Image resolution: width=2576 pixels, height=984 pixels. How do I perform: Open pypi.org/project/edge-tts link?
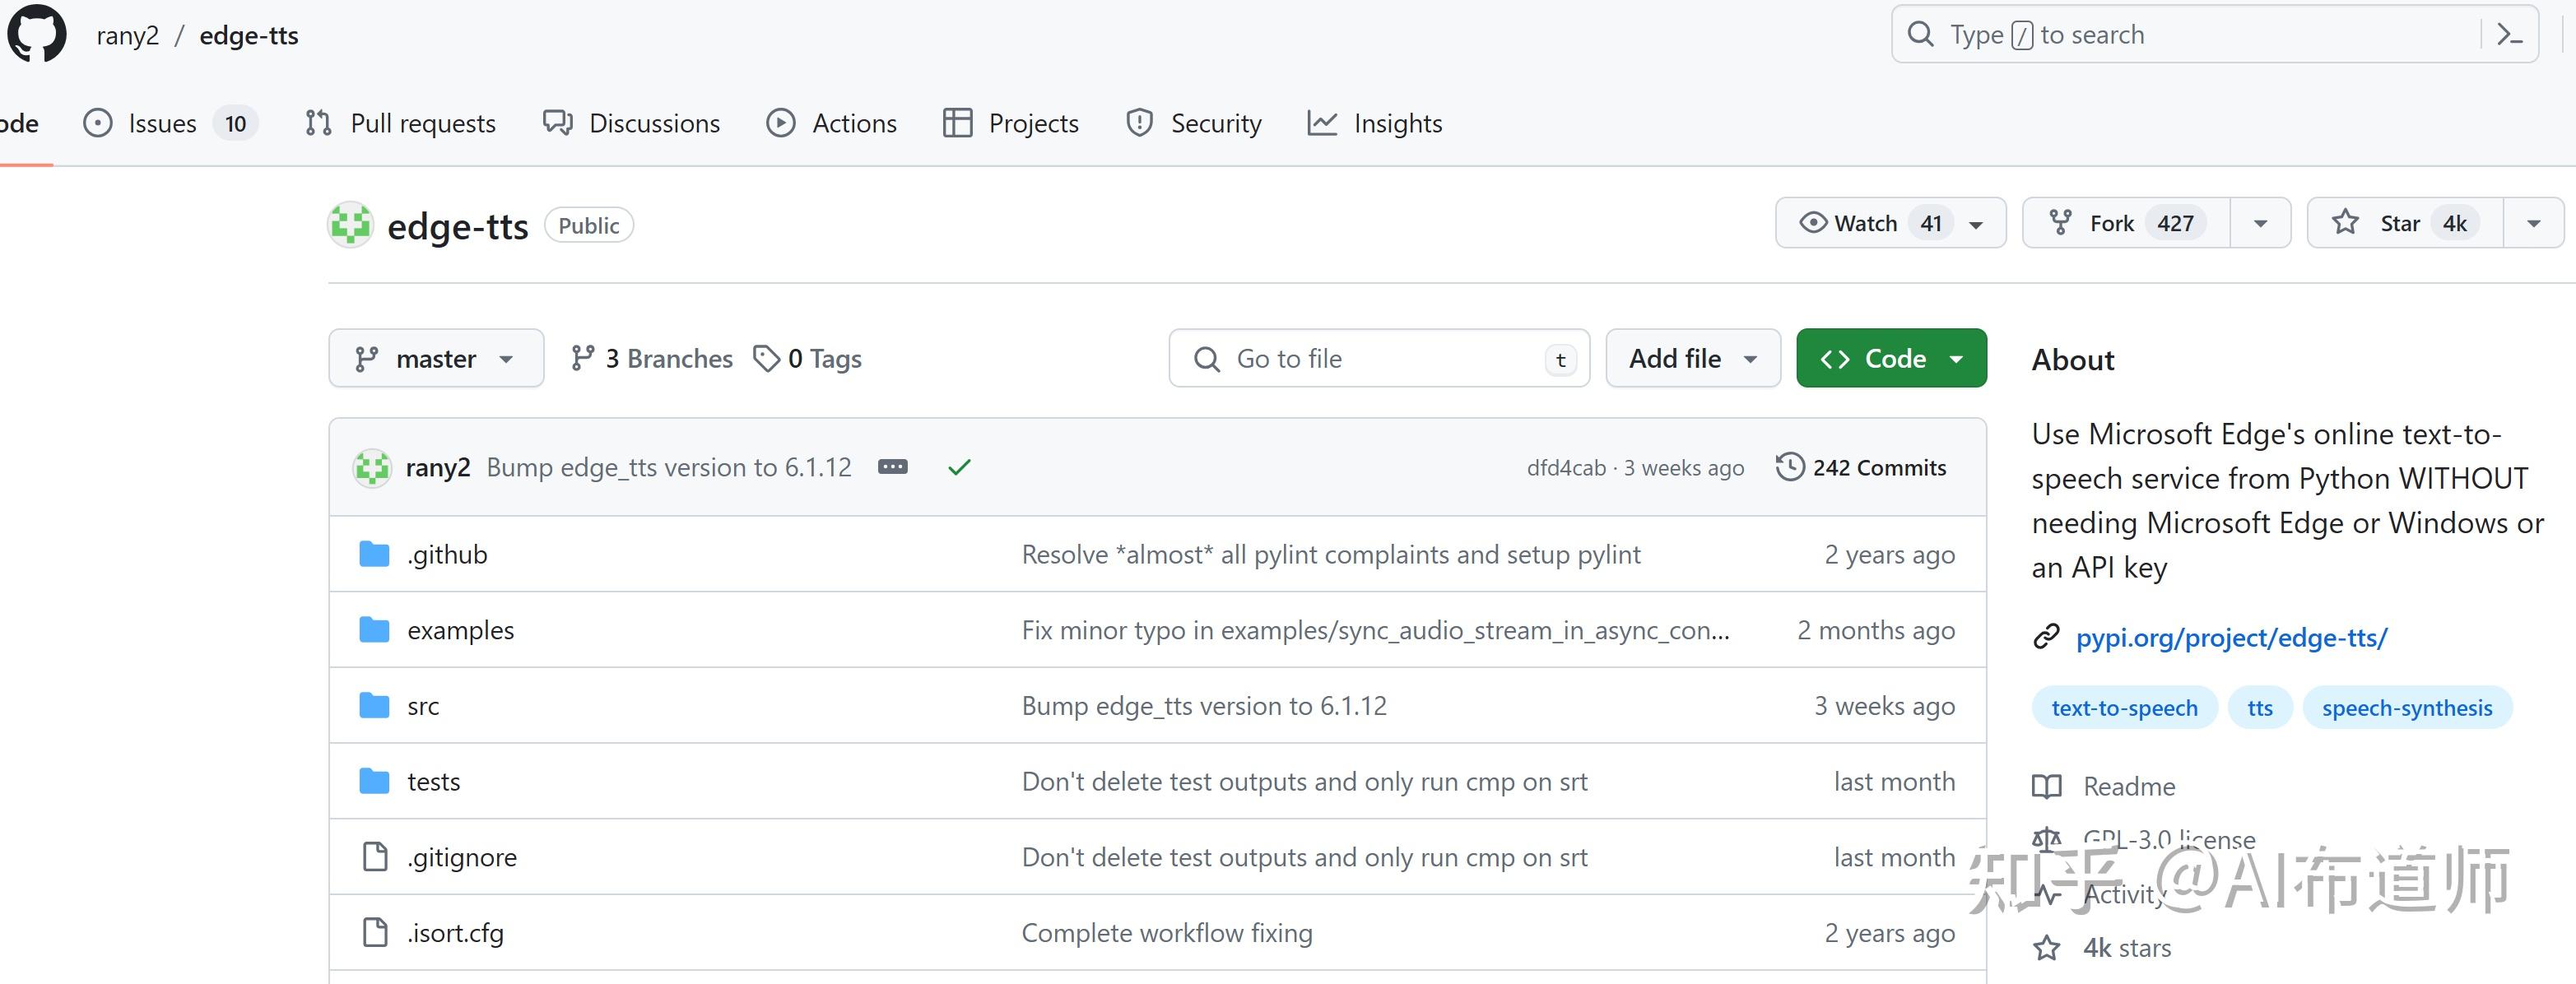tap(2230, 637)
